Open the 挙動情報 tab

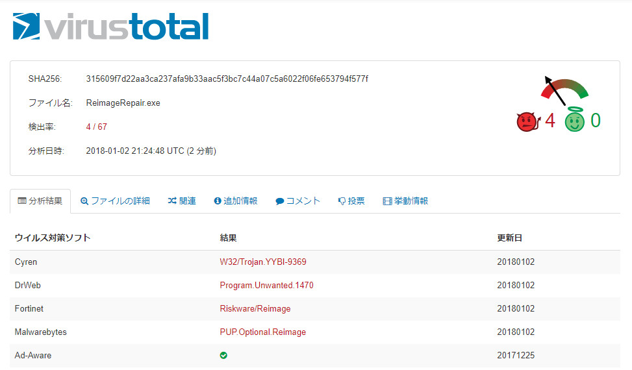coord(405,201)
